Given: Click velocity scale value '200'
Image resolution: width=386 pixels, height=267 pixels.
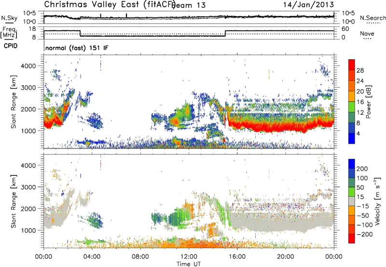Looking at the screenshot, I should 362,169.
